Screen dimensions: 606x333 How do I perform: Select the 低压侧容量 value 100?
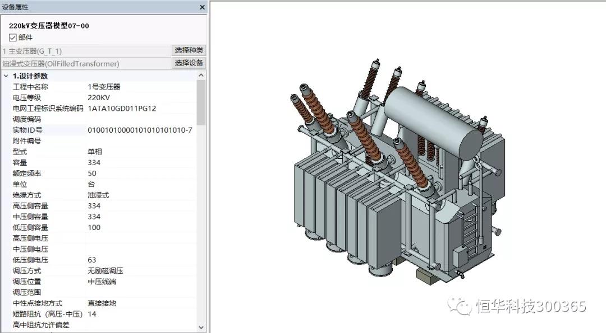(x=94, y=227)
